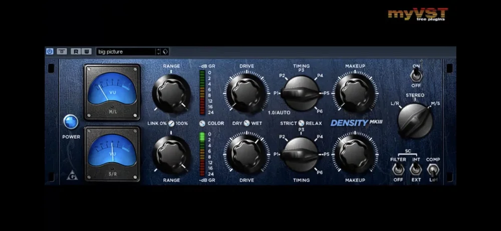Enable the W write automation button
The image size is (501, 231).
[86, 51]
